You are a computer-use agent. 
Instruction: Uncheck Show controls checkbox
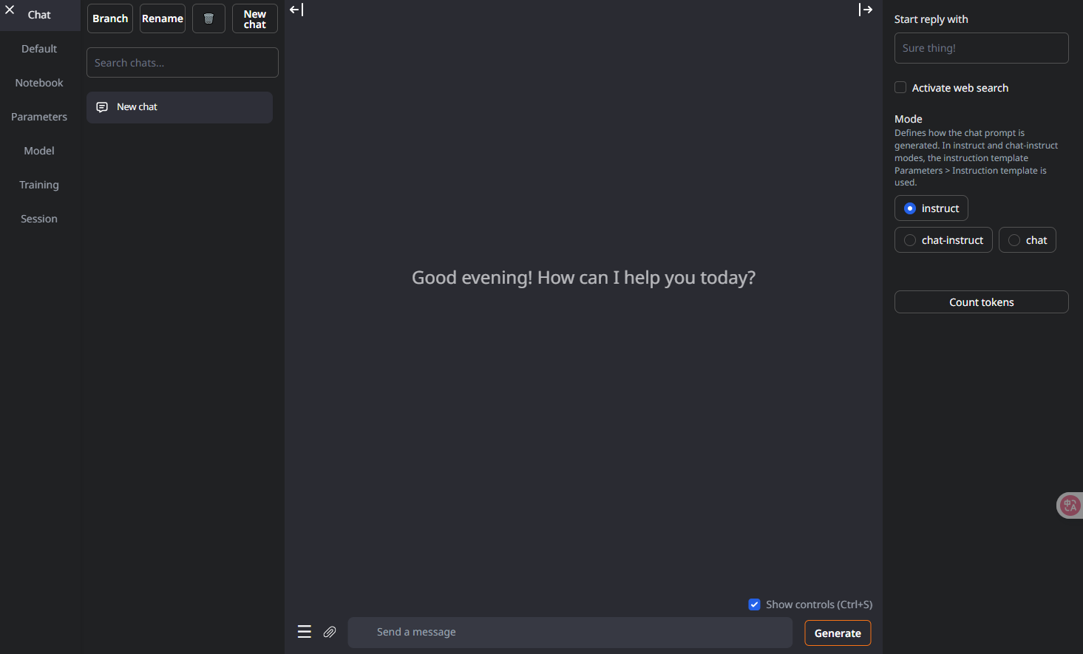tap(754, 604)
